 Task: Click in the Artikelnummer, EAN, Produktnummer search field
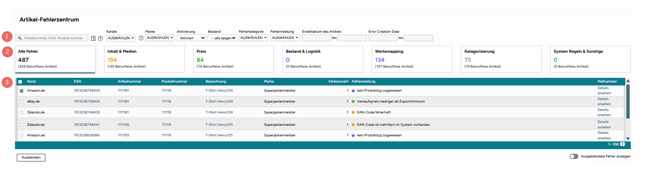[x=52, y=38]
